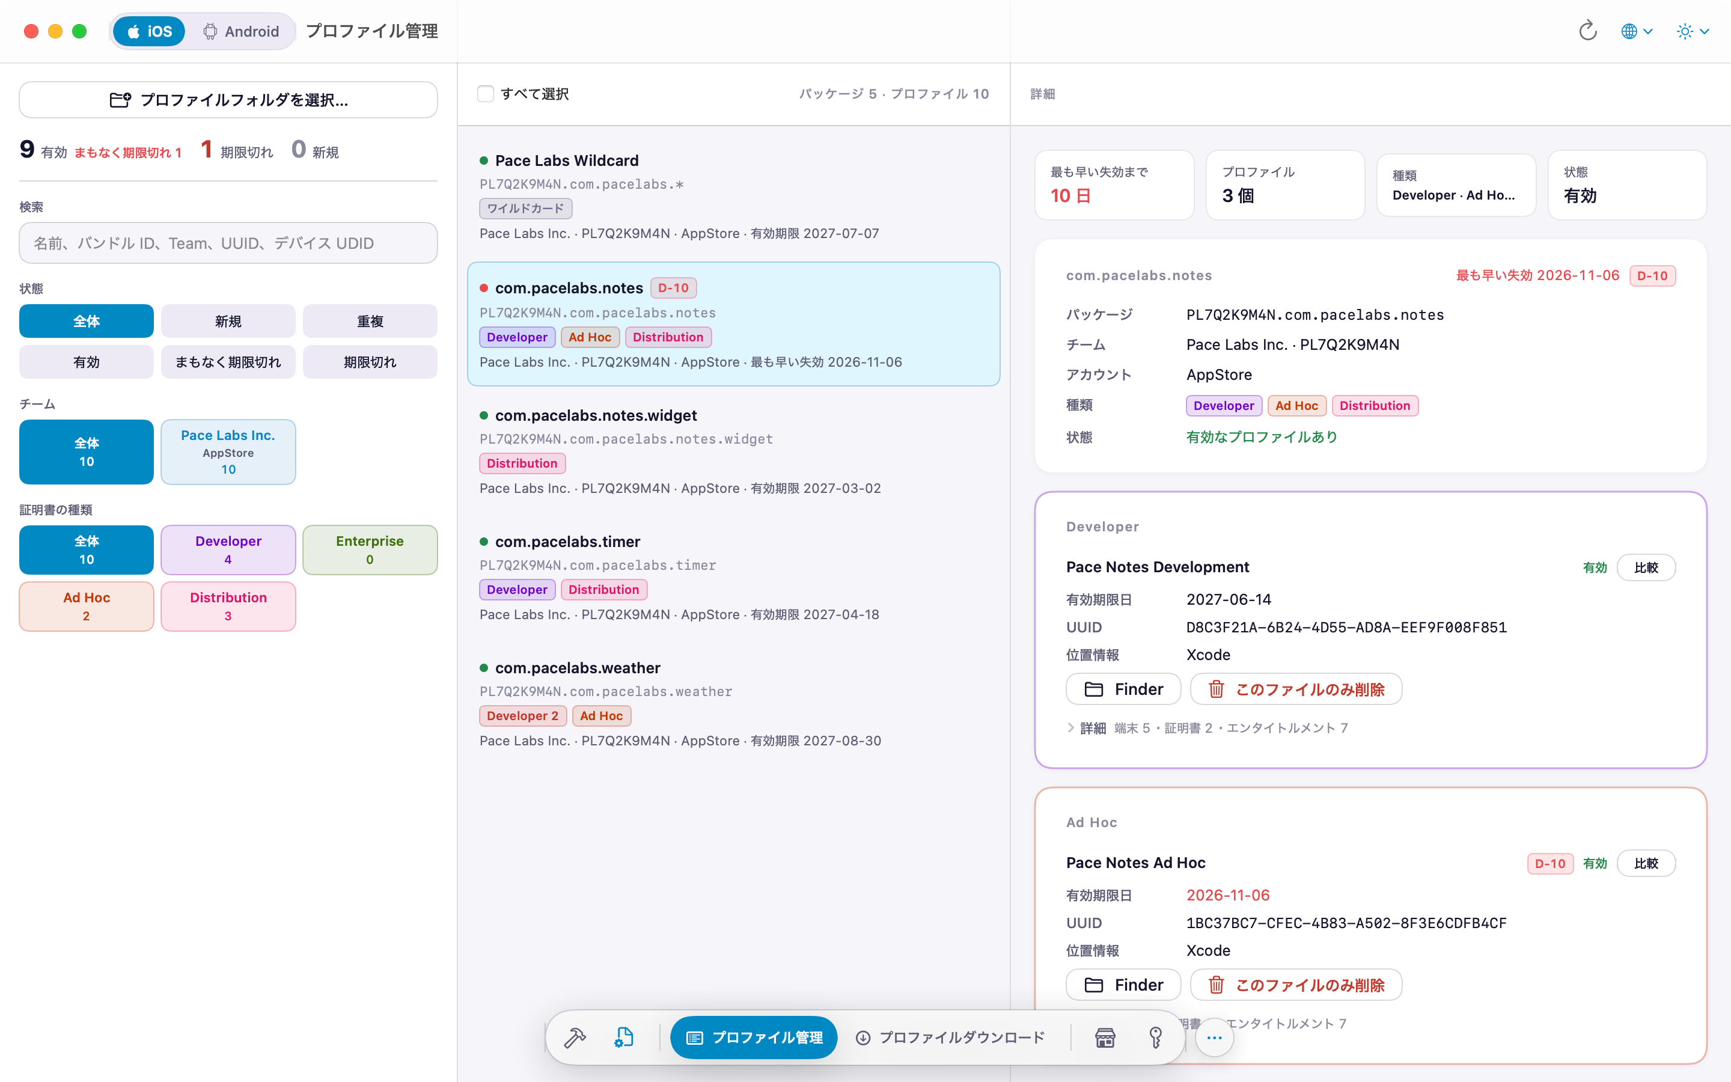Click the trash icon in Pace Notes Development
This screenshot has height=1082, width=1731.
point(1216,689)
